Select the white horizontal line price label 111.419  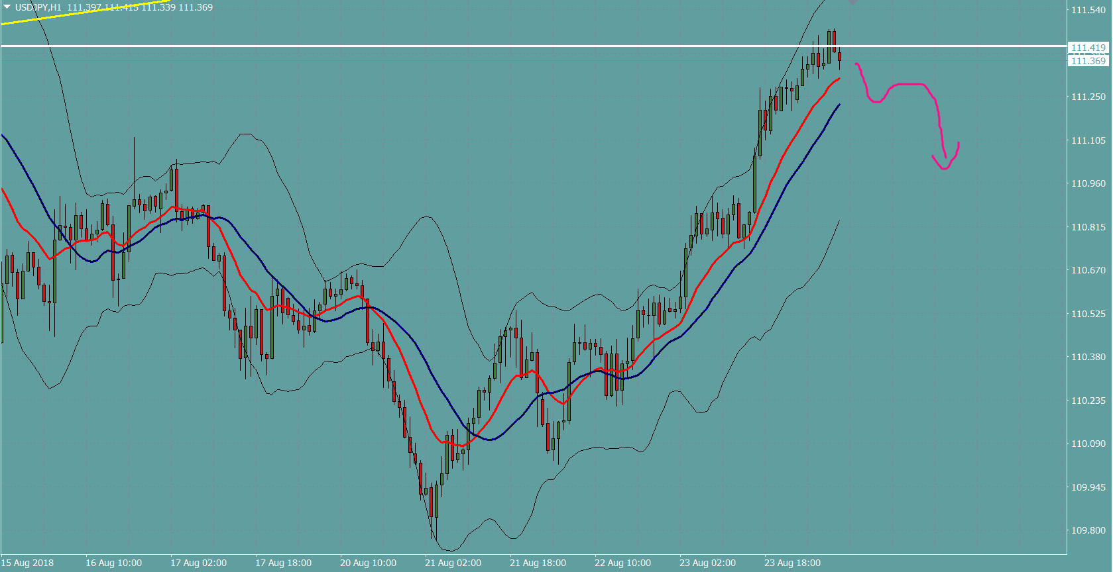click(1088, 48)
